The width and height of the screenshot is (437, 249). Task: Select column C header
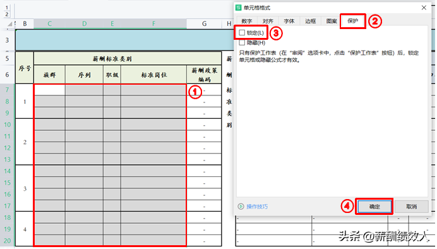tap(50, 24)
